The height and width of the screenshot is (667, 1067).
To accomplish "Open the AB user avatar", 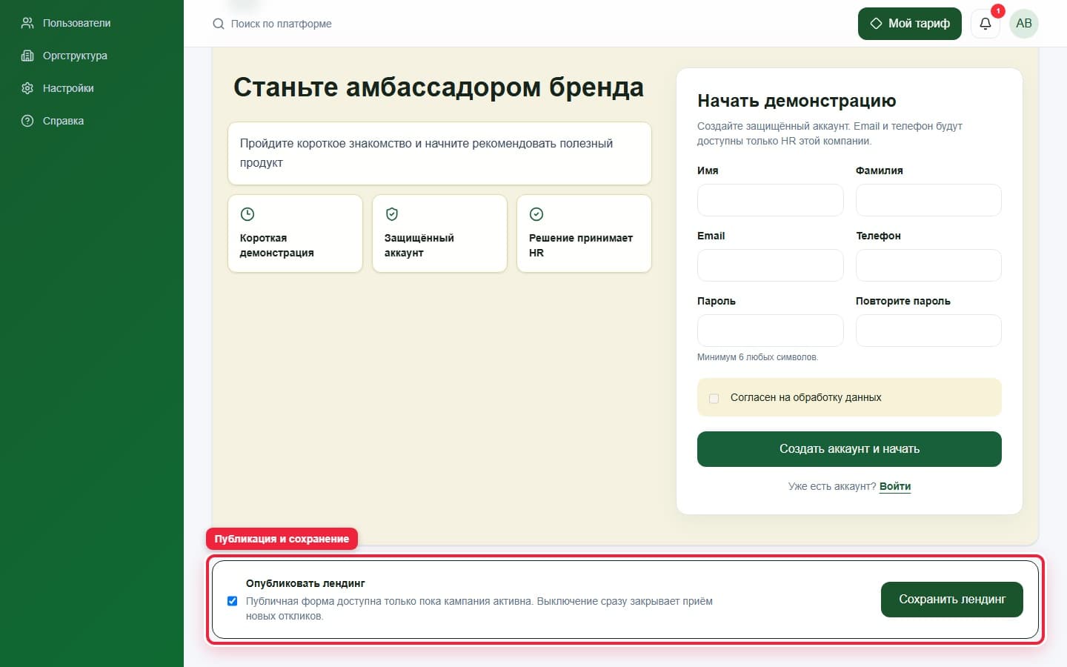I will click(x=1024, y=24).
